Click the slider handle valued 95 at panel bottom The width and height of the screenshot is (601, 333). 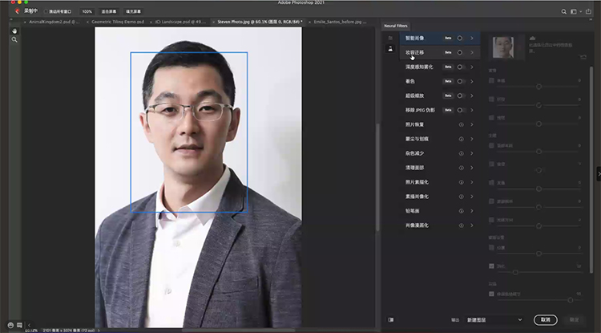pyautogui.click(x=571, y=300)
